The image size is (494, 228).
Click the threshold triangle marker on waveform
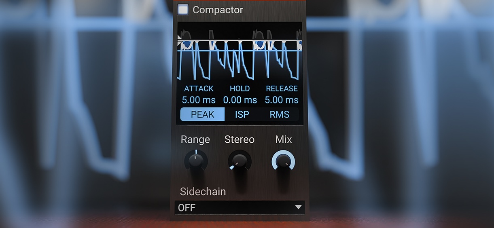pyautogui.click(x=180, y=40)
